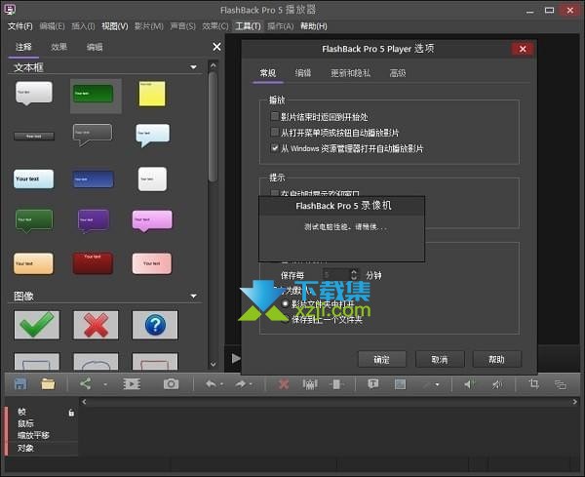Check '从打开菜单项或按钮自动播放影片' checkbox

click(x=275, y=132)
